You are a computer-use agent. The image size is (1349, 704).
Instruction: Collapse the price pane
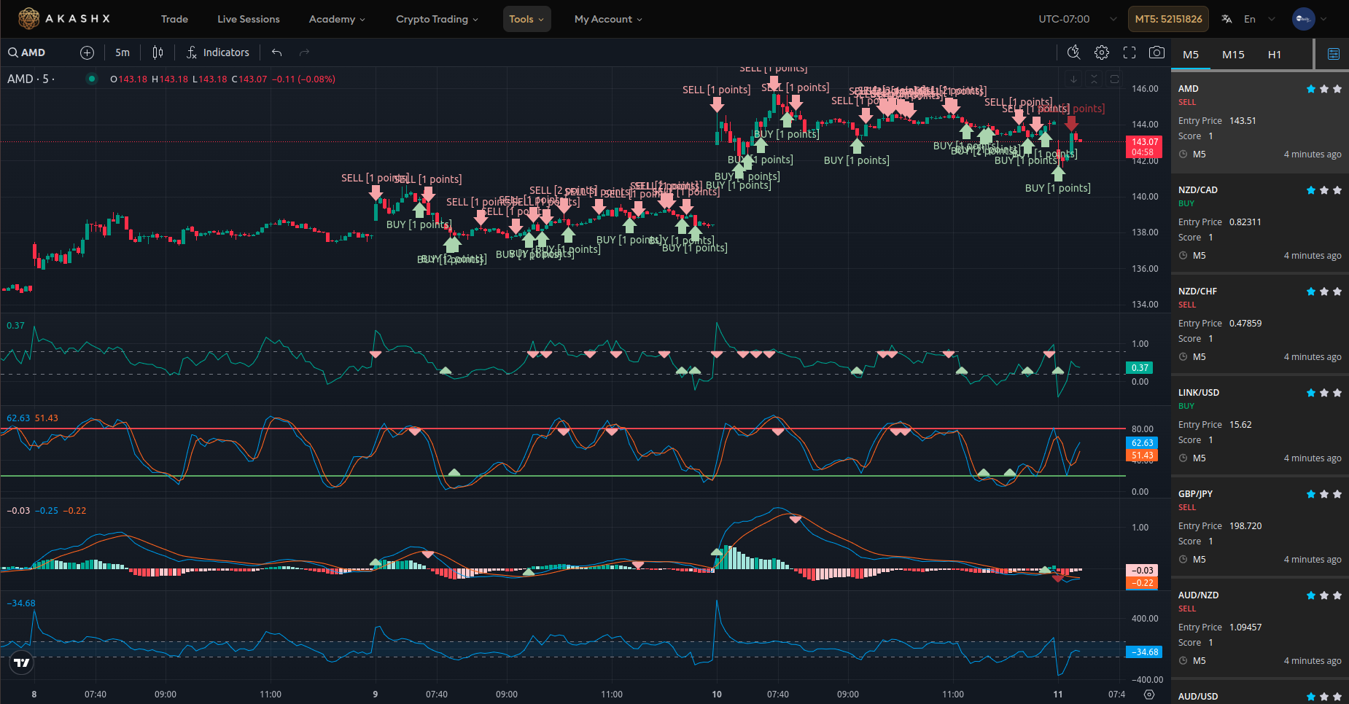pyautogui.click(x=1094, y=79)
